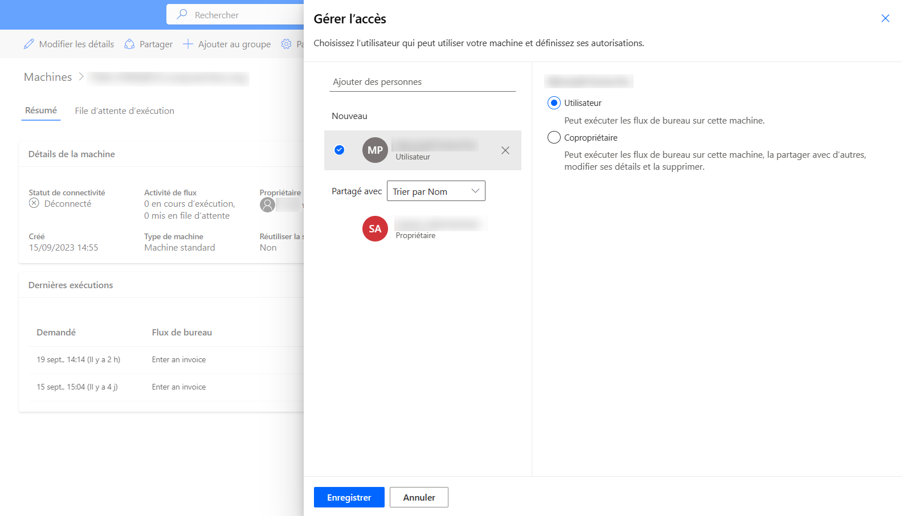Image resolution: width=902 pixels, height=516 pixels.
Task: Click the Partager share icon
Action: (x=129, y=44)
